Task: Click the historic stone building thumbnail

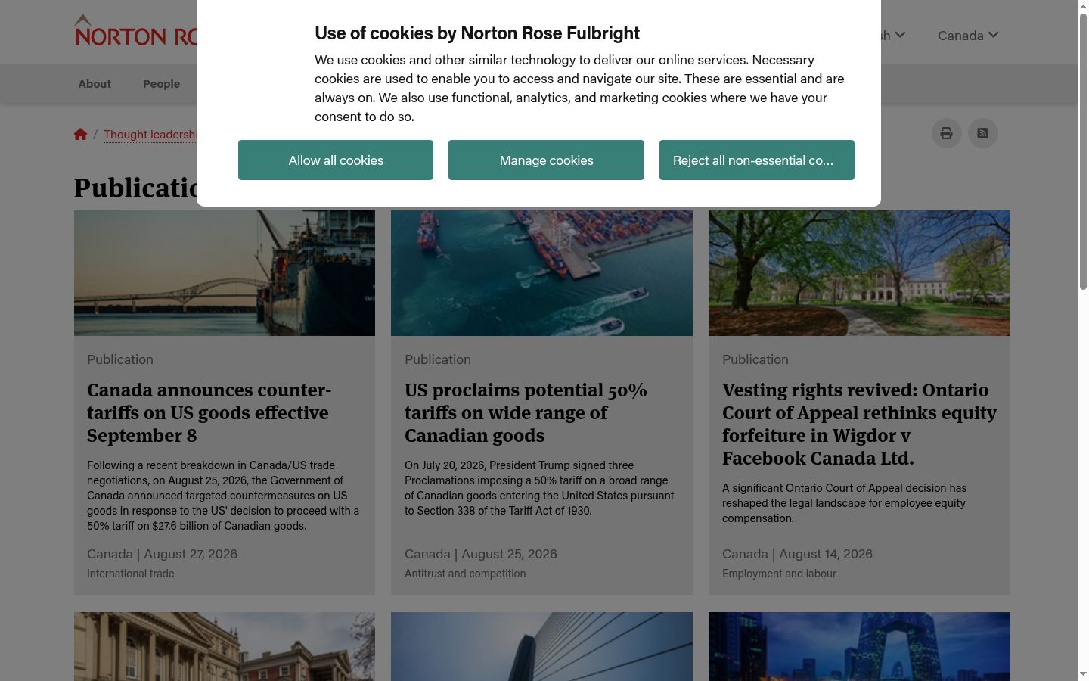Action: pos(225,647)
